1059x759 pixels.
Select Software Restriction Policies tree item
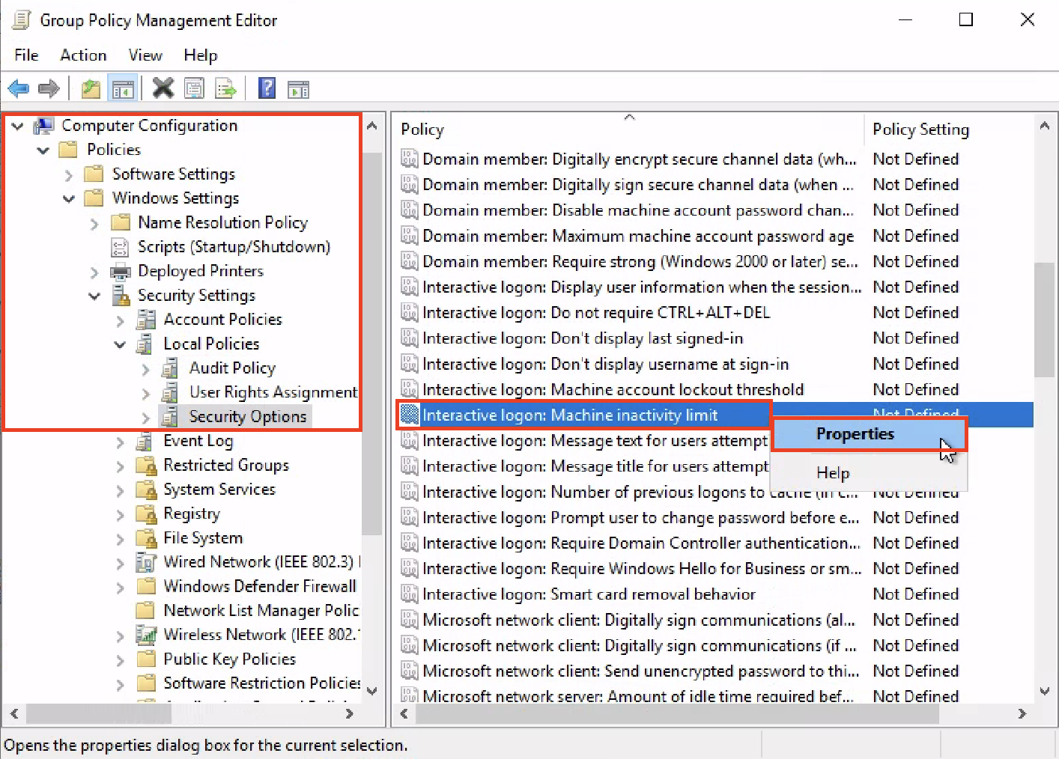261,683
